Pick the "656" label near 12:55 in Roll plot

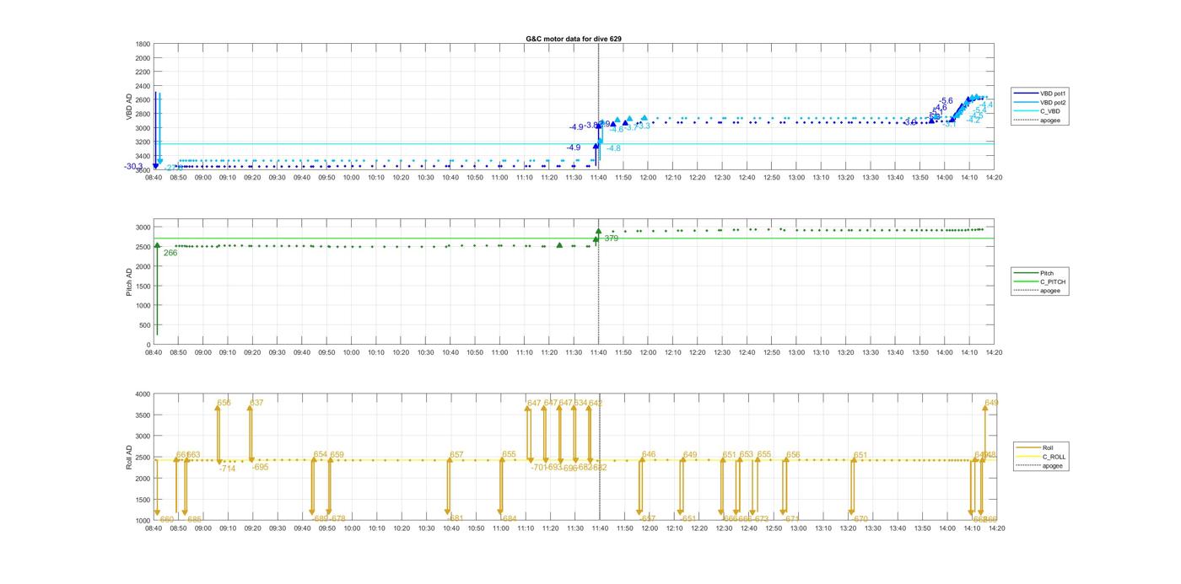click(x=793, y=455)
